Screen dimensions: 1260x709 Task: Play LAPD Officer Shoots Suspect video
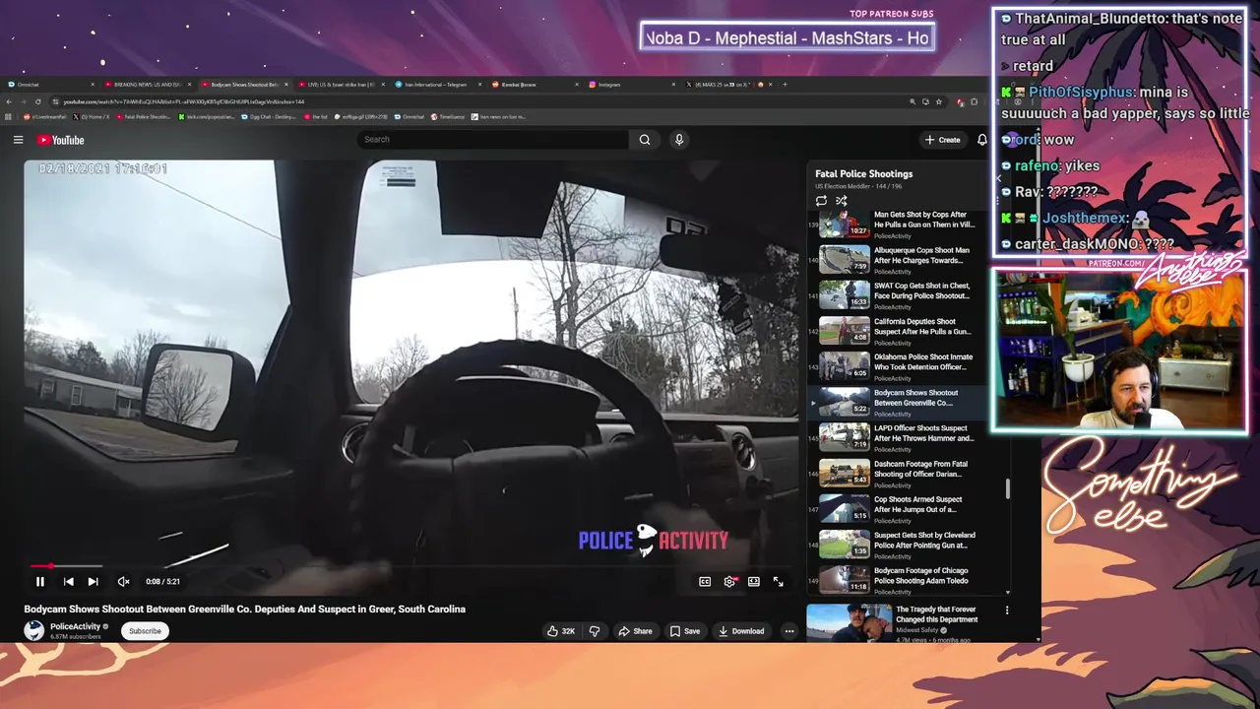tap(896, 438)
